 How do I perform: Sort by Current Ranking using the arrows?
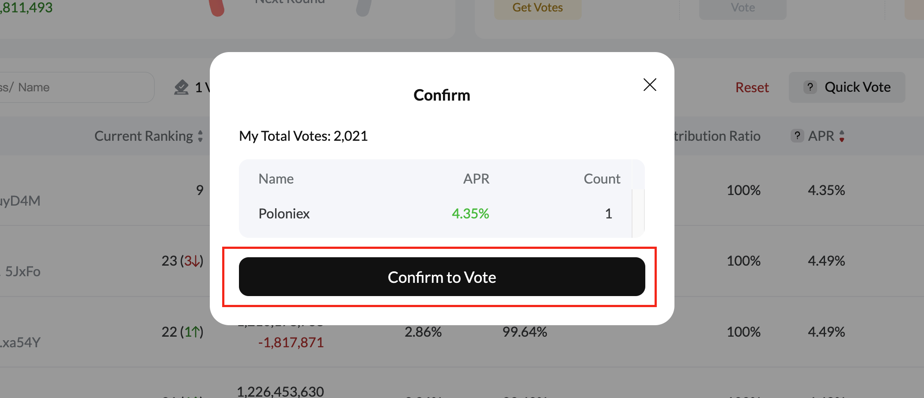pos(200,136)
